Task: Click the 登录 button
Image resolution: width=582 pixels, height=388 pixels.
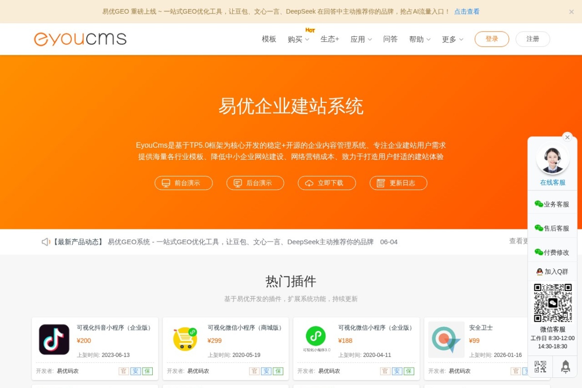Action: (x=492, y=39)
